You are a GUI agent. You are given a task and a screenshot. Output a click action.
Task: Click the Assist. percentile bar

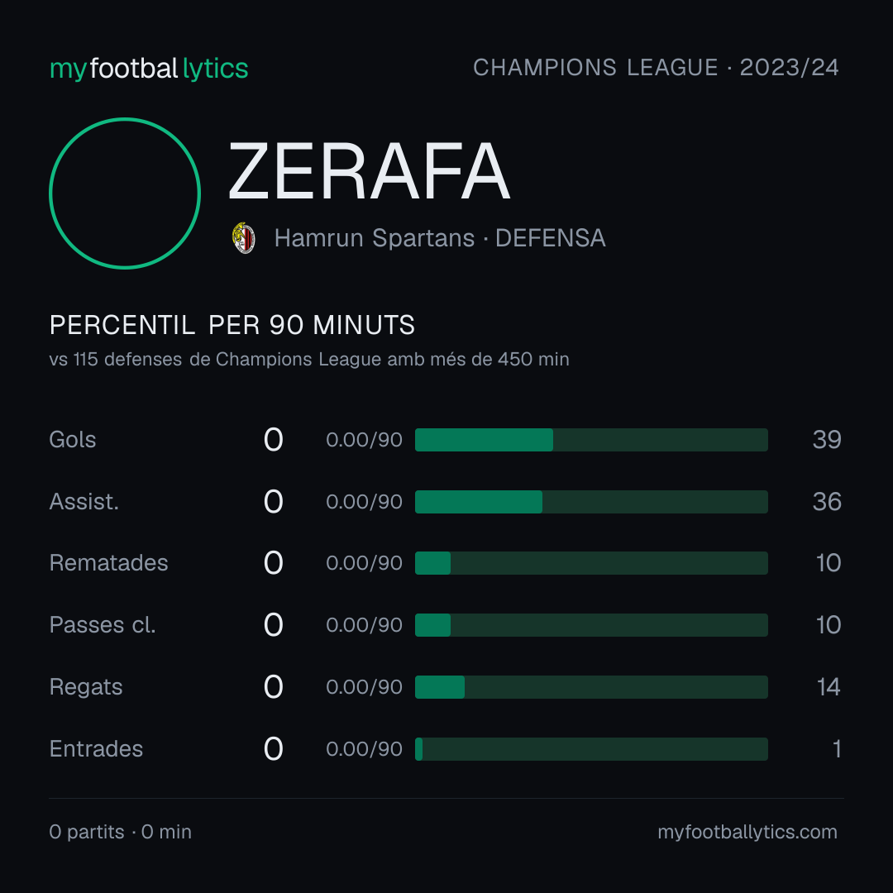[591, 502]
